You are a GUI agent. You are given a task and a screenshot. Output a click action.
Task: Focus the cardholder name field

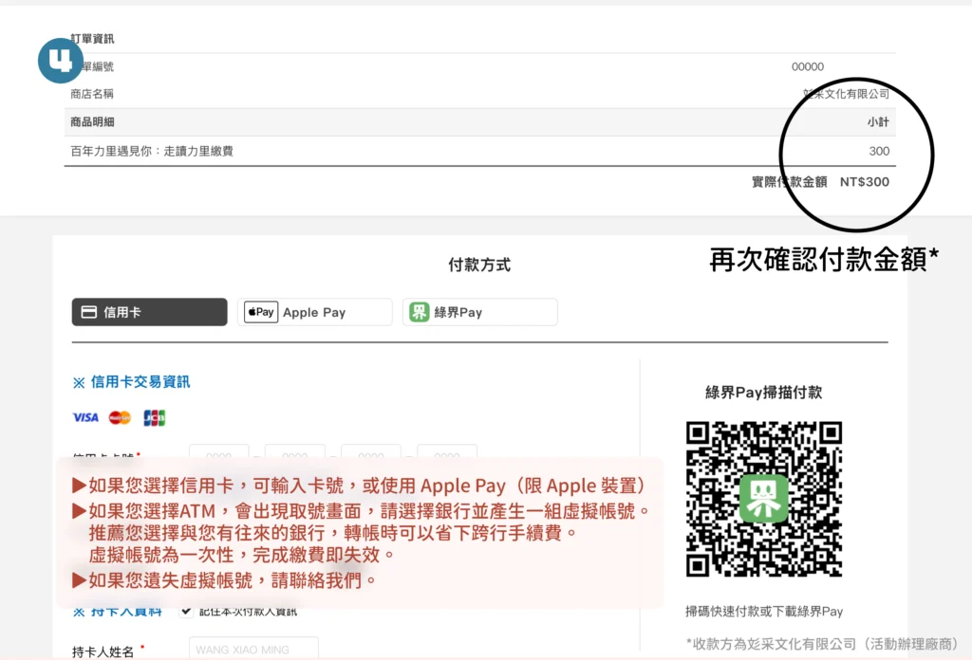coord(253,650)
